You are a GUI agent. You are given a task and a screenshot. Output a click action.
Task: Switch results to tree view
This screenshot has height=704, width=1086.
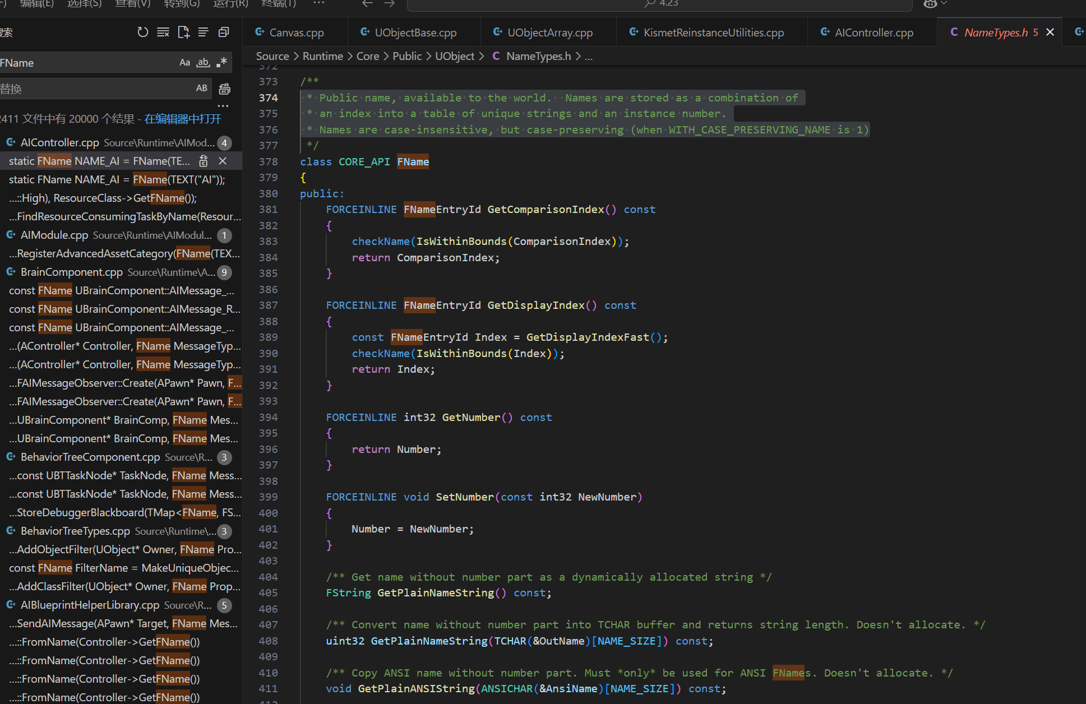tap(204, 33)
